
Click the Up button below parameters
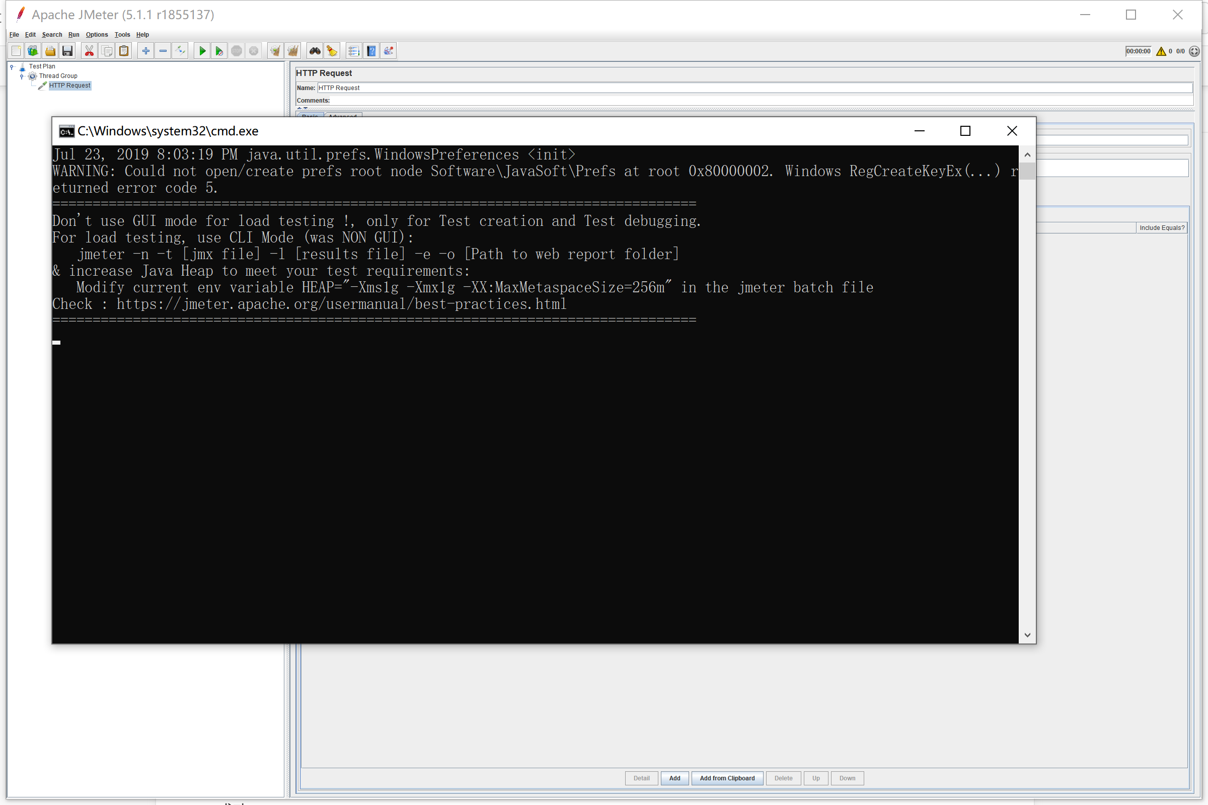[816, 778]
